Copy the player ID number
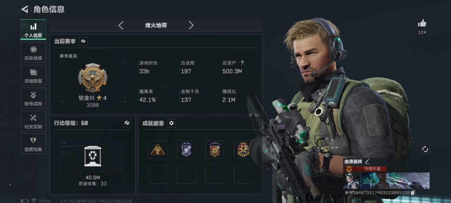 [413, 193]
